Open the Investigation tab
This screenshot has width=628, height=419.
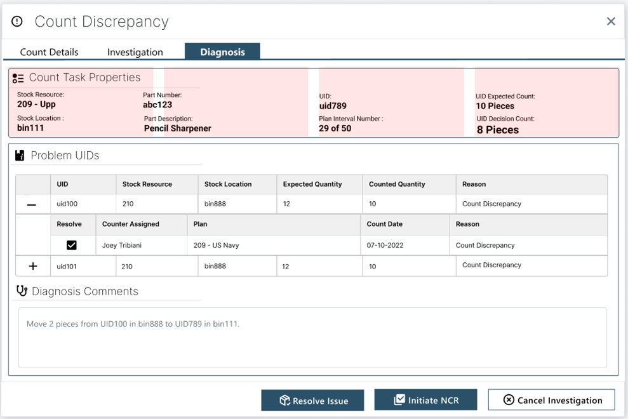click(135, 51)
